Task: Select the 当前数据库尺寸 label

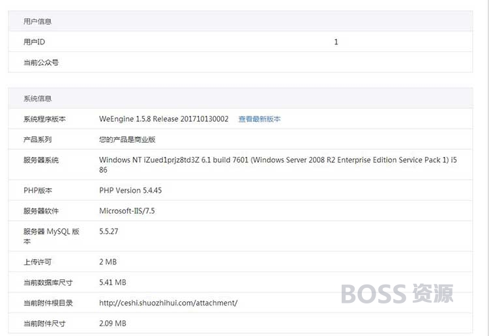Action: 48,283
